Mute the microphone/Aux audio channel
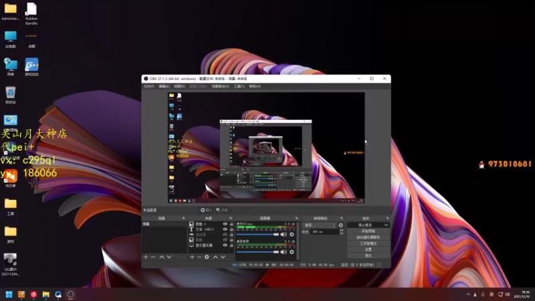Viewport: 535px width, 301px height. (284, 235)
